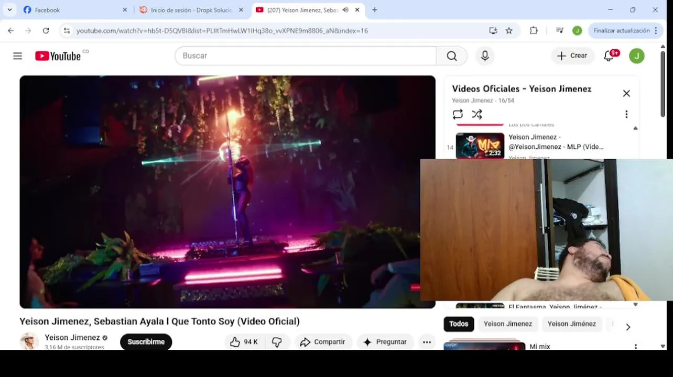Screen dimensions: 673x377
Task: Share the video with Compartir
Action: 323,342
